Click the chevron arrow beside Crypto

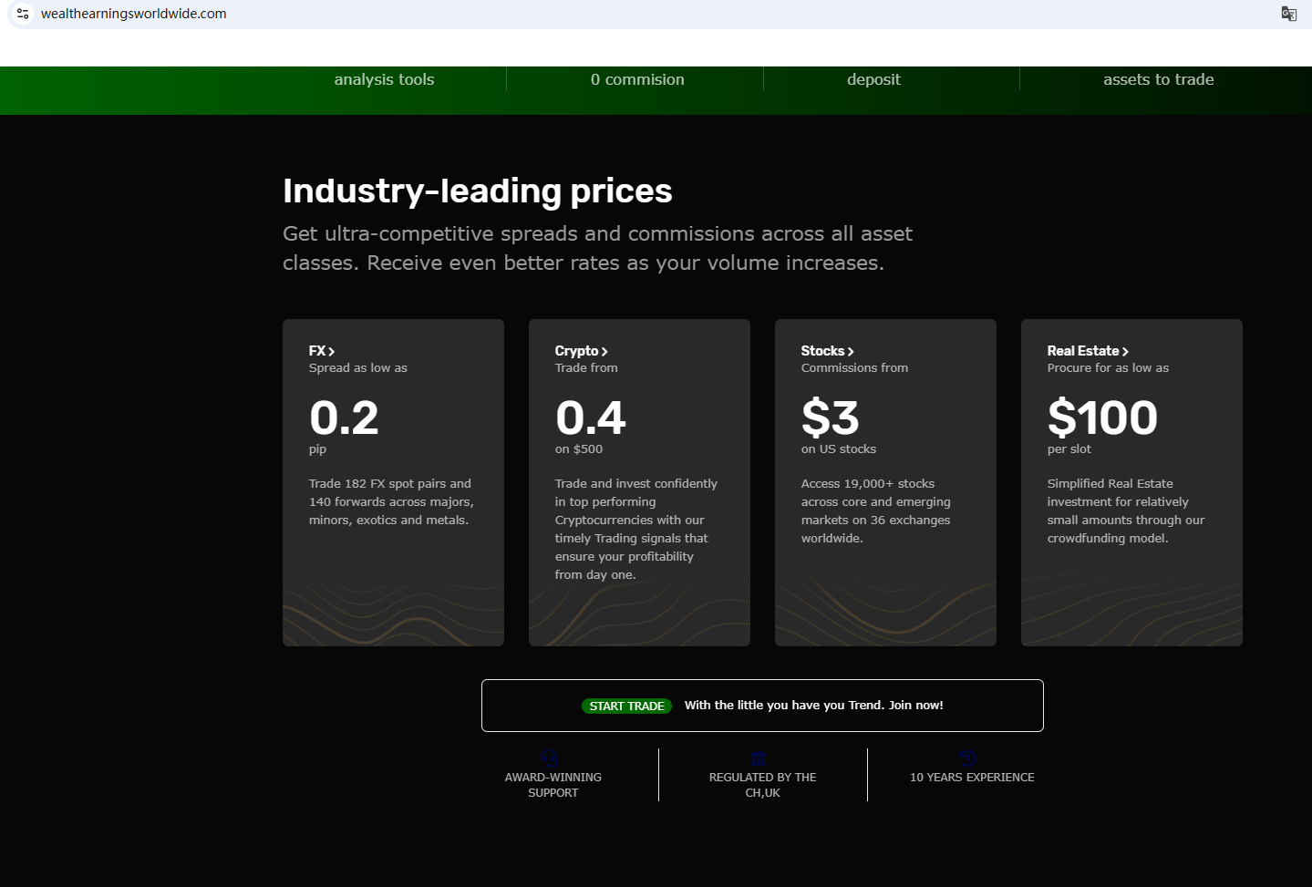[604, 352]
